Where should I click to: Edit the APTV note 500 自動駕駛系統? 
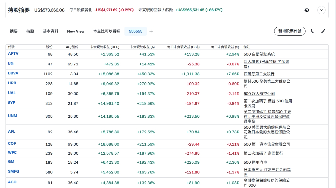point(259,54)
